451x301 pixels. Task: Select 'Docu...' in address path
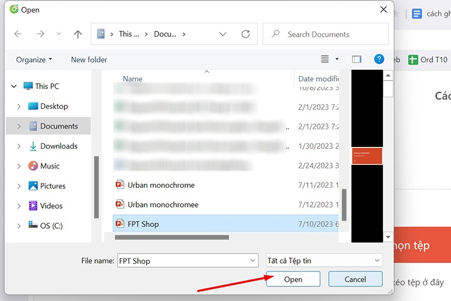coord(165,34)
